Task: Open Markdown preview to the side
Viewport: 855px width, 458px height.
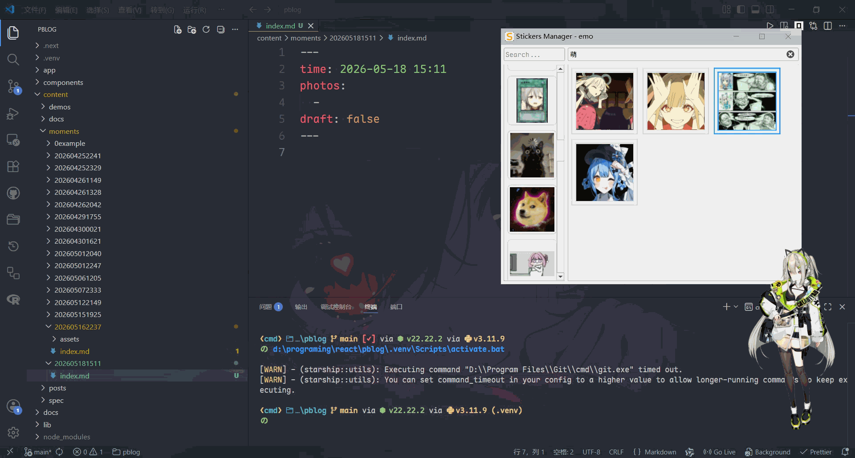Action: (x=784, y=26)
